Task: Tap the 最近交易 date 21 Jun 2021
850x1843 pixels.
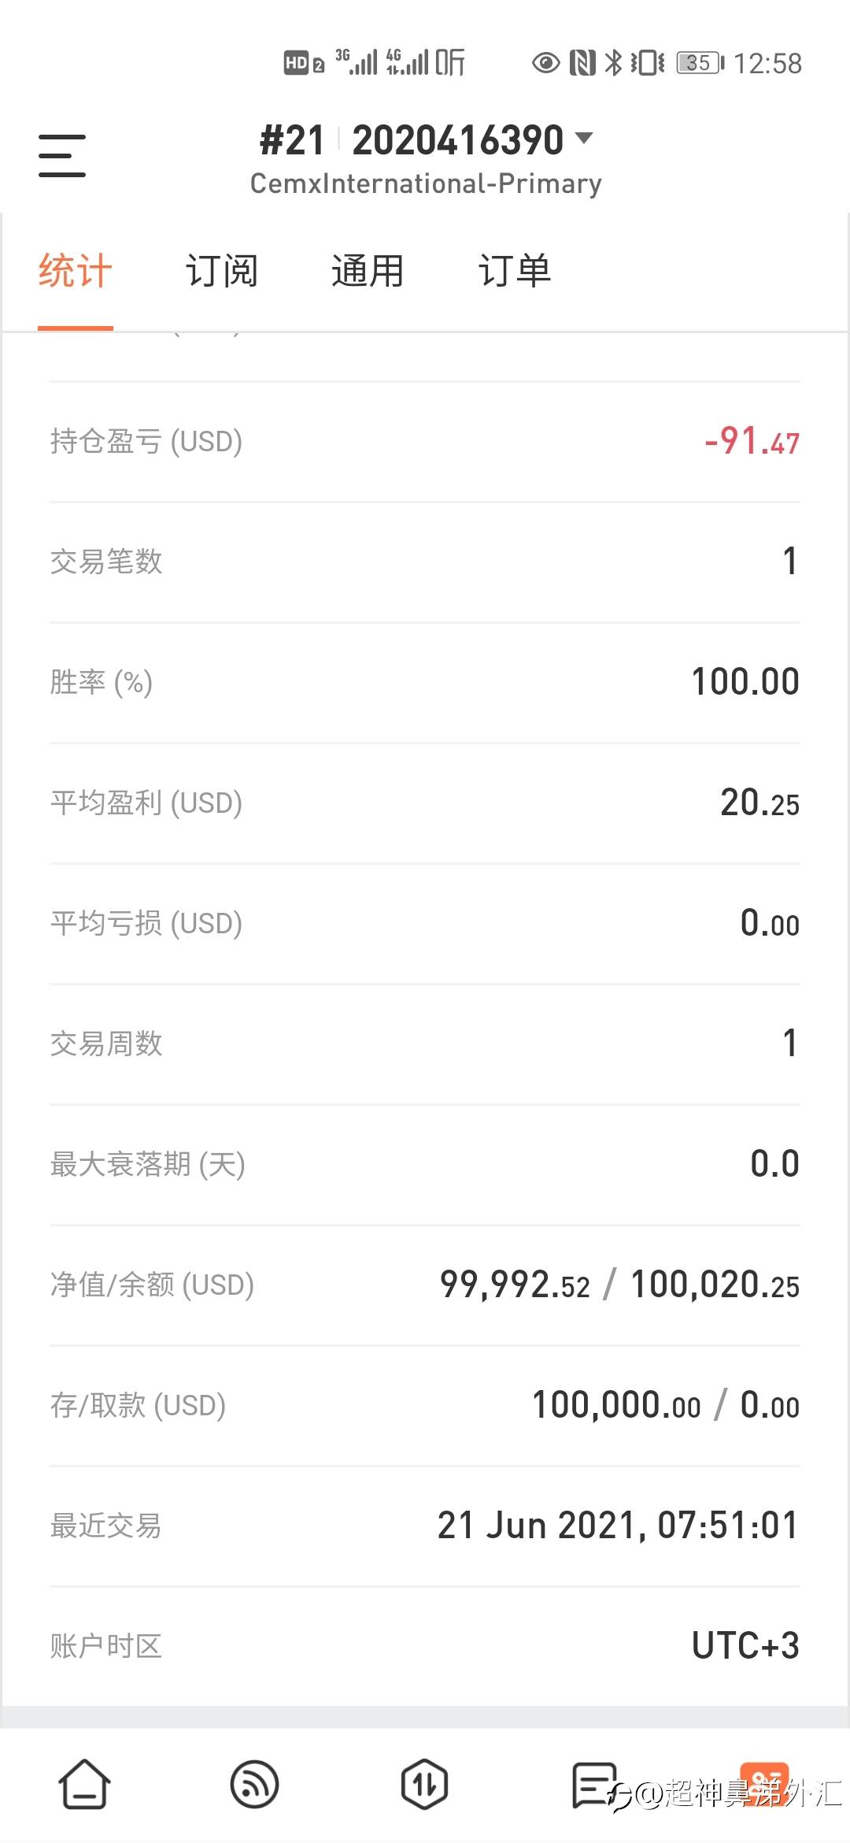Action: coord(618,1526)
